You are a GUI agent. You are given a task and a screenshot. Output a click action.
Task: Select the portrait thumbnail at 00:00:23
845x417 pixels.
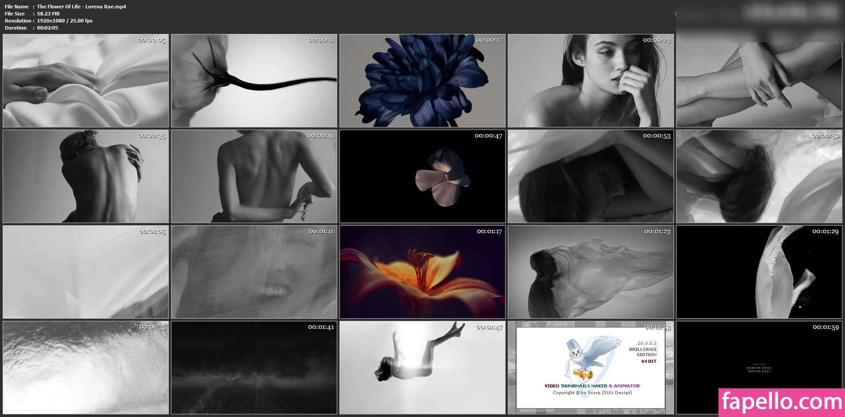point(591,81)
